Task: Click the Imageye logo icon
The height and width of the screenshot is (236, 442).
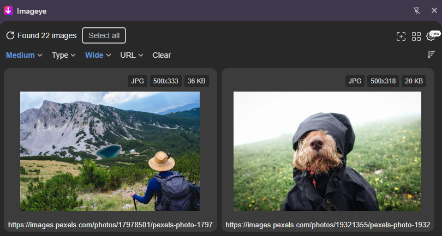Action: [x=8, y=10]
